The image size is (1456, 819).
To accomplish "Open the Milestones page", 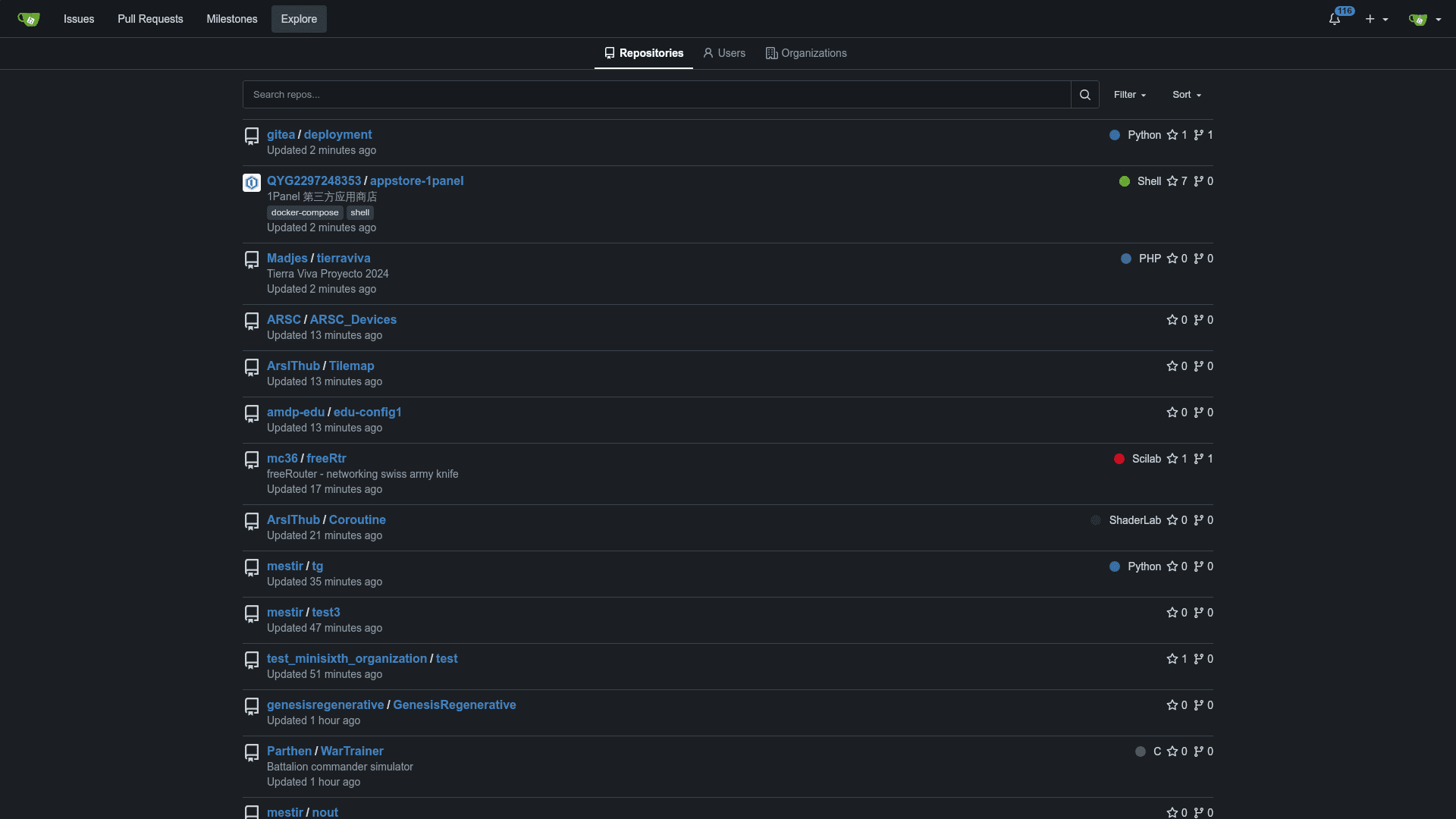I will coord(232,19).
